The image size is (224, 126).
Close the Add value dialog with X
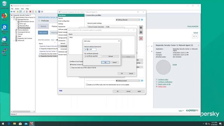pyautogui.click(x=119, y=41)
